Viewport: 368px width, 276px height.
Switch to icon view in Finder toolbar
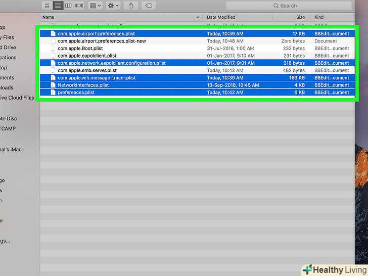click(47, 6)
